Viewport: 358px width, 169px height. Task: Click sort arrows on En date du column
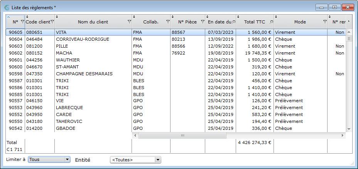[207, 17]
